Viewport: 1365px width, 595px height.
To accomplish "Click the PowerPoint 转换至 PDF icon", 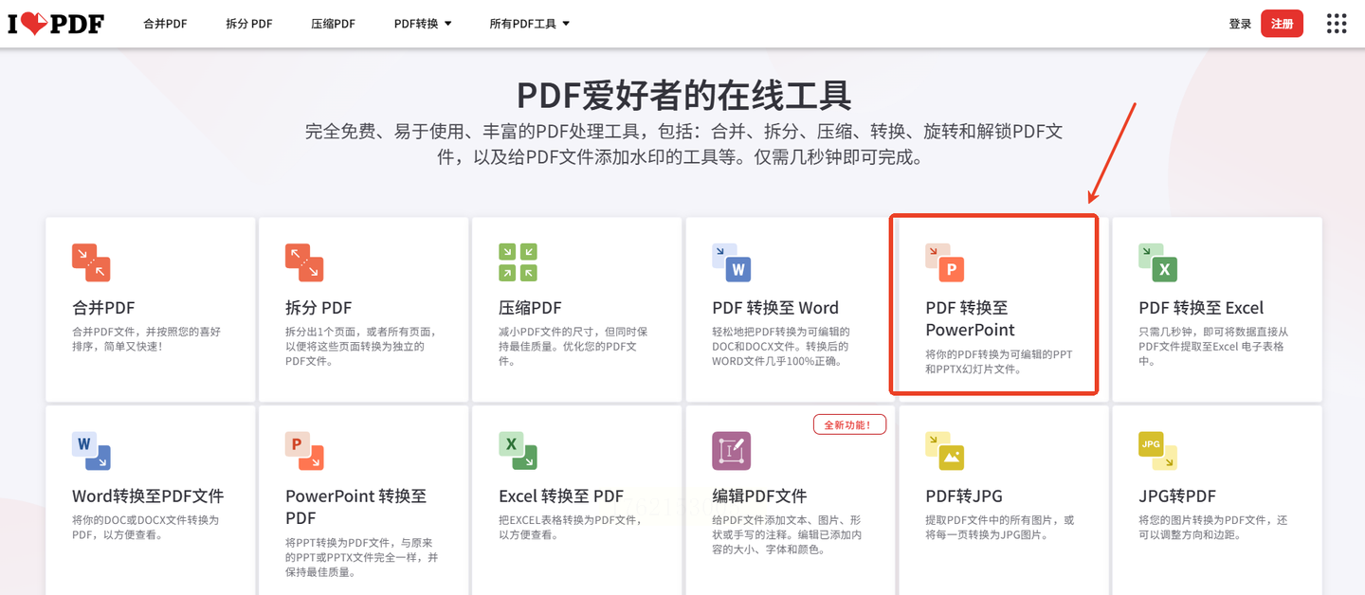I will coord(304,451).
